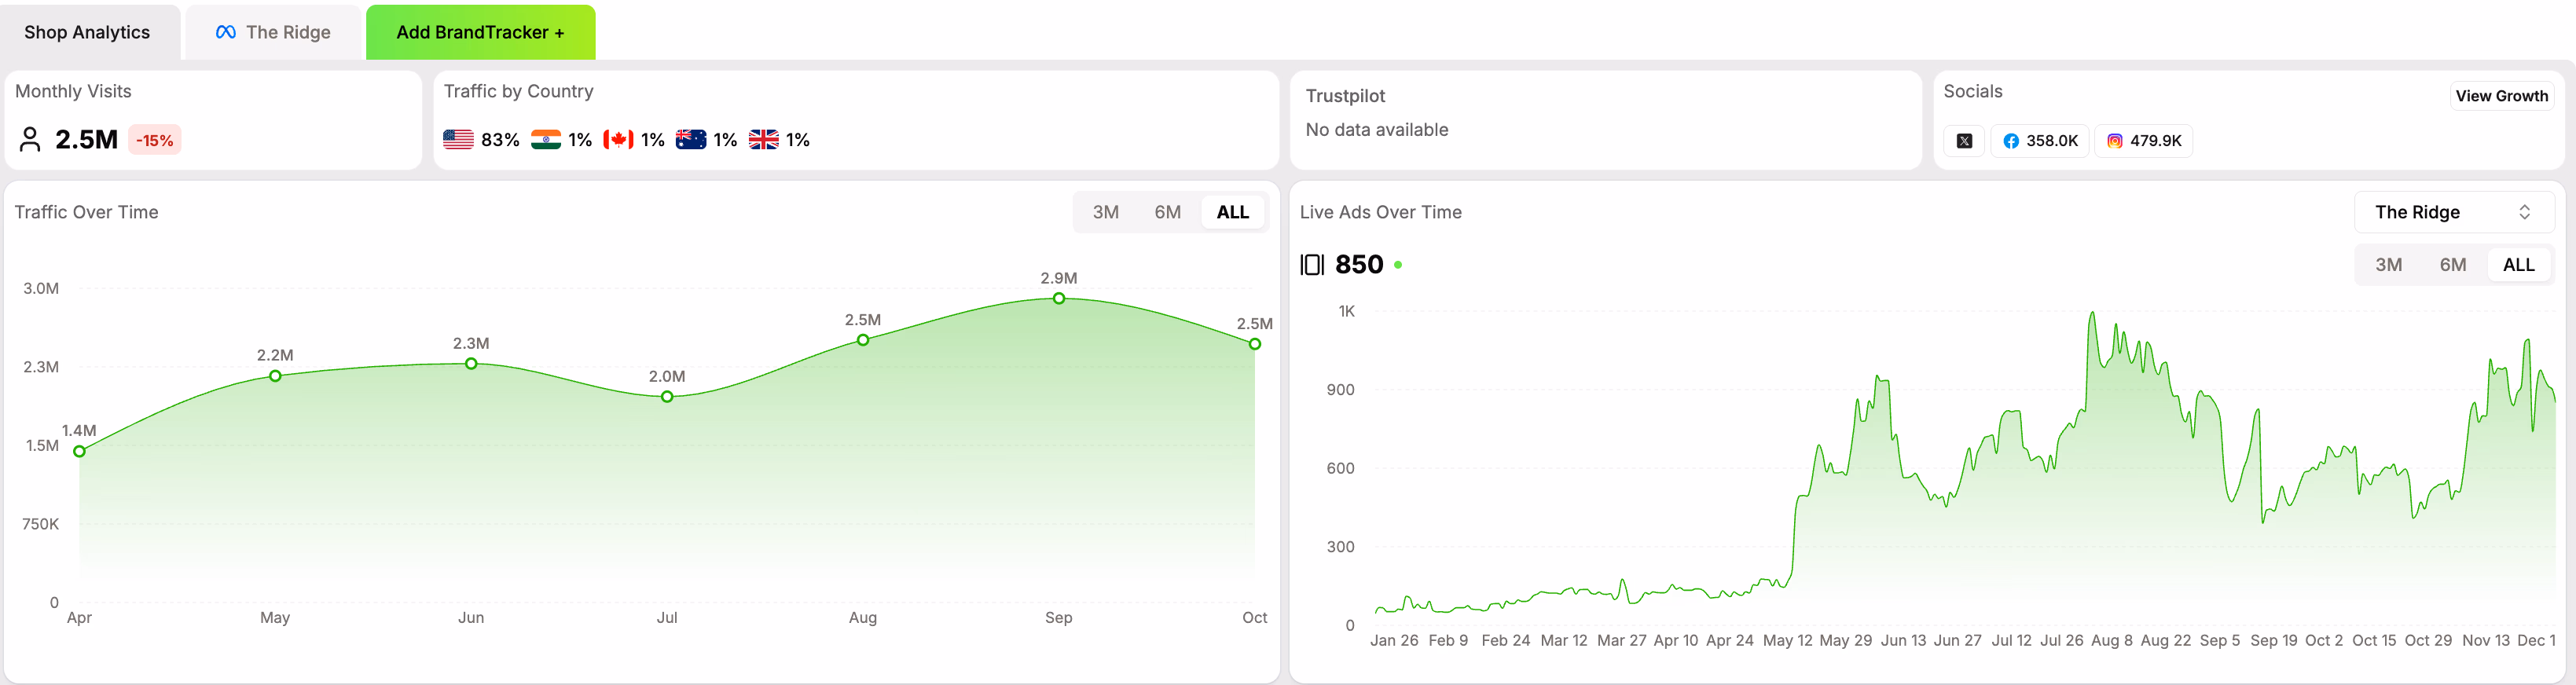The width and height of the screenshot is (2576, 685).
Task: Click the Apr 1.4M data point
Action: (80, 451)
